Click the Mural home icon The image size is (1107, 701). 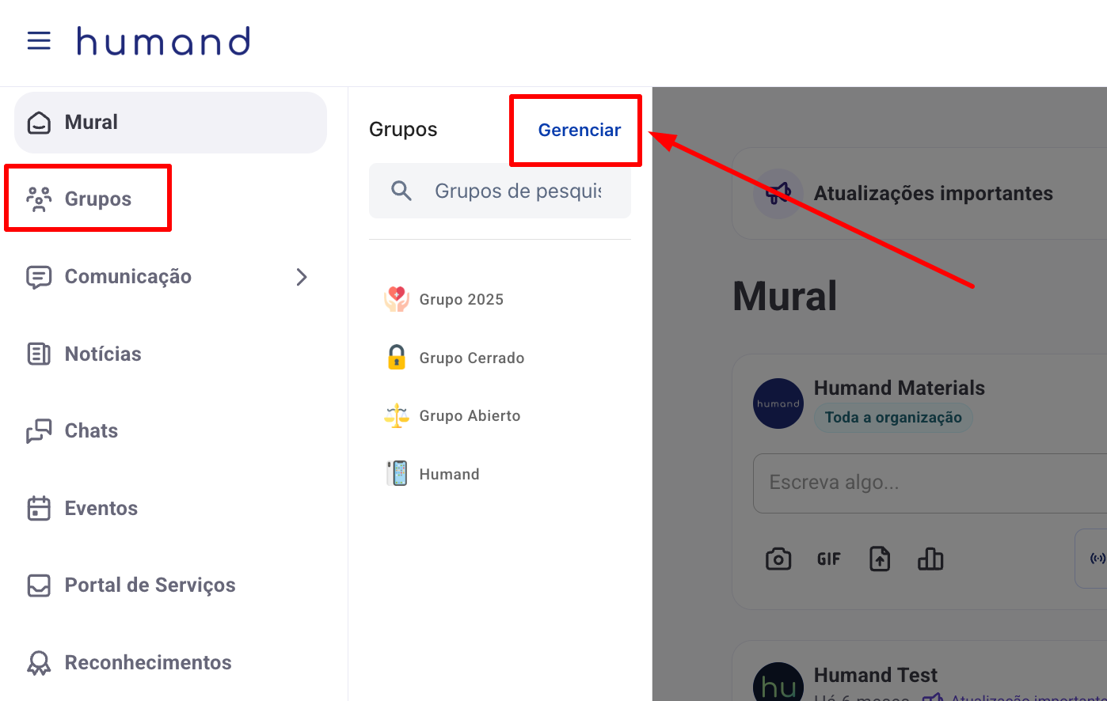pos(39,123)
